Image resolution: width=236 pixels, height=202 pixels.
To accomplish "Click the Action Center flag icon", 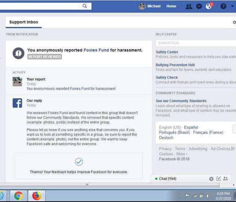I will pos(187,196).
